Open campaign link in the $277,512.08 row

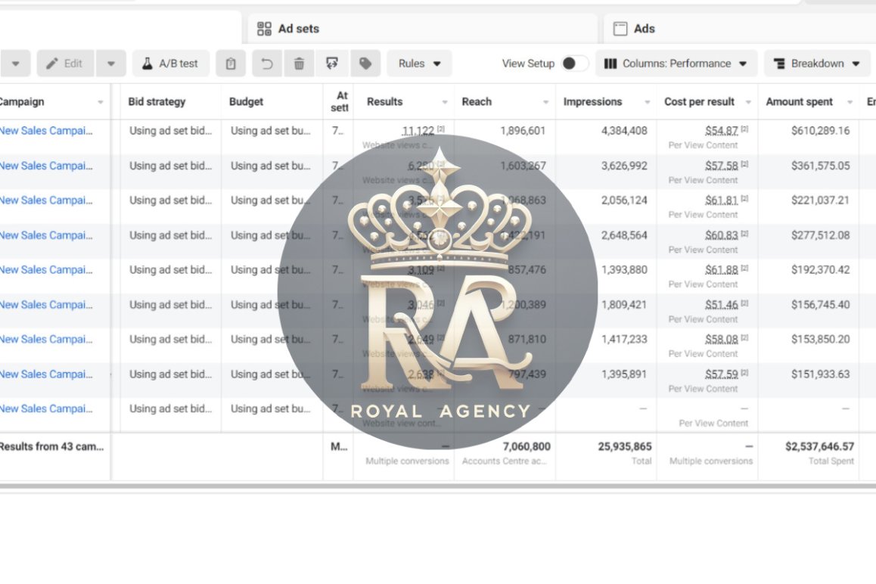[46, 235]
